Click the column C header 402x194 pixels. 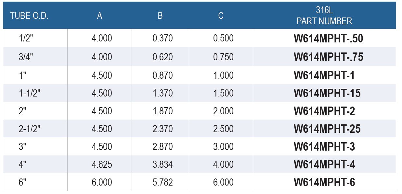[221, 16]
